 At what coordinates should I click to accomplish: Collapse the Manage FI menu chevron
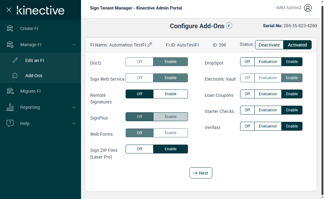tap(74, 45)
